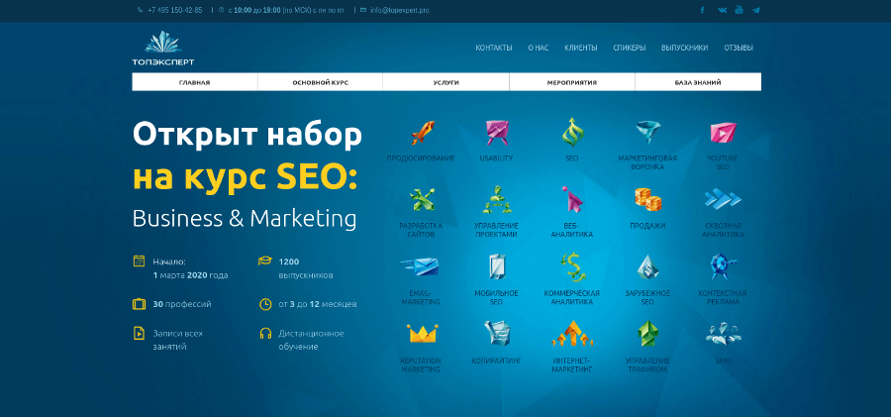Open the Главная tab
The width and height of the screenshot is (891, 417).
[x=195, y=82]
